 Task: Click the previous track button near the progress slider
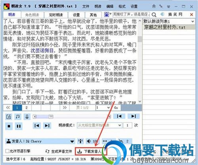[x=119, y=116]
